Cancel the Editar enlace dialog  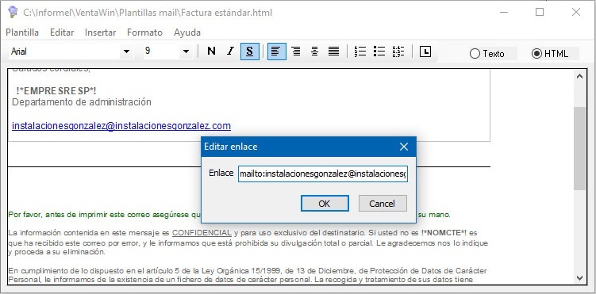tap(383, 204)
